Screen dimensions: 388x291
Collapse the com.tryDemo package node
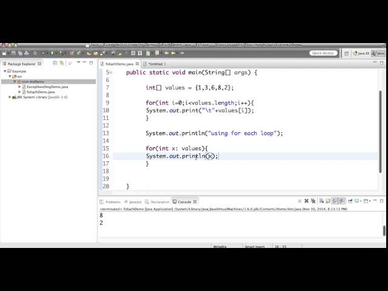(x=15, y=82)
